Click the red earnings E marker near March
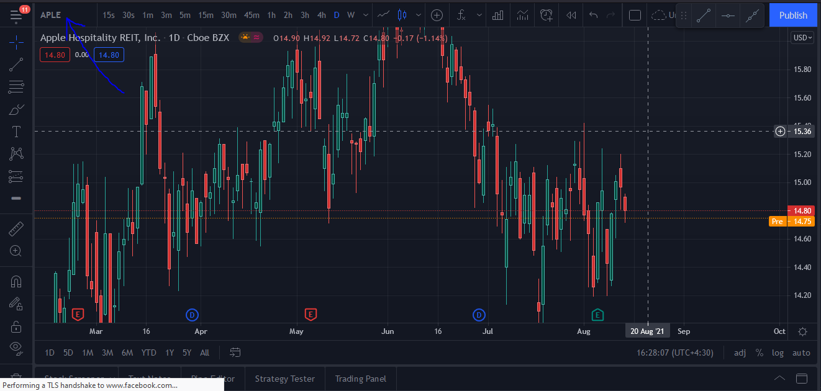 (x=78, y=315)
